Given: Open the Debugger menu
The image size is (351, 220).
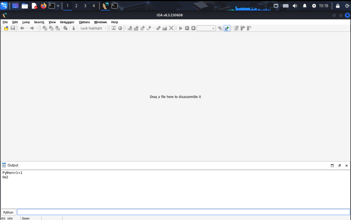Looking at the screenshot, I should point(67,22).
